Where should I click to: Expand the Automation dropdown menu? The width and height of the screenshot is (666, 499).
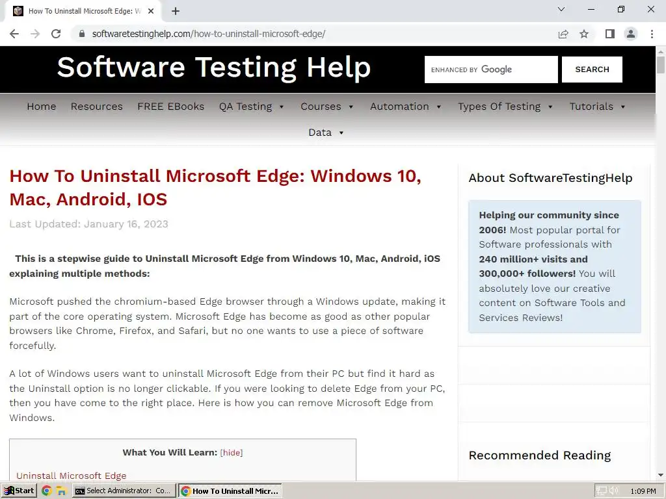pyautogui.click(x=406, y=107)
